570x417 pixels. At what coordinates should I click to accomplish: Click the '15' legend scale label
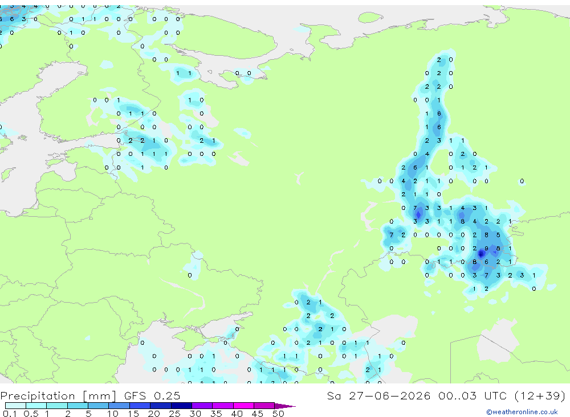(133, 414)
